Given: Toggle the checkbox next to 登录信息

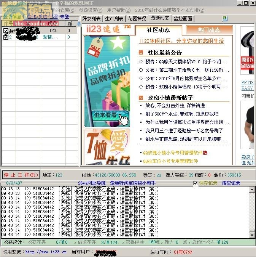Looking at the screenshot, I should (x=25, y=17).
